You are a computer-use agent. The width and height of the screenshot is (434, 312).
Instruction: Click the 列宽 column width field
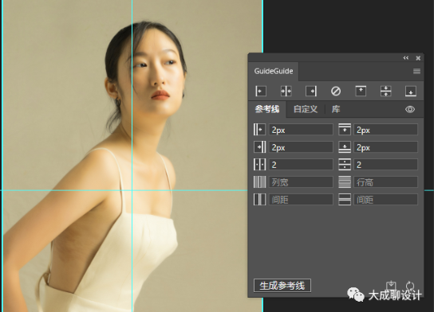point(301,182)
